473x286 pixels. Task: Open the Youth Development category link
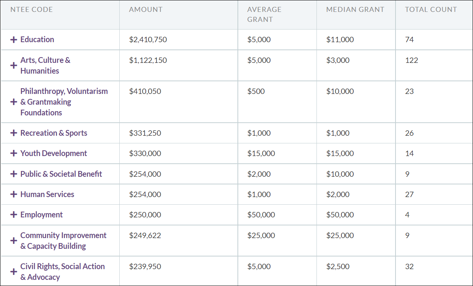click(53, 153)
